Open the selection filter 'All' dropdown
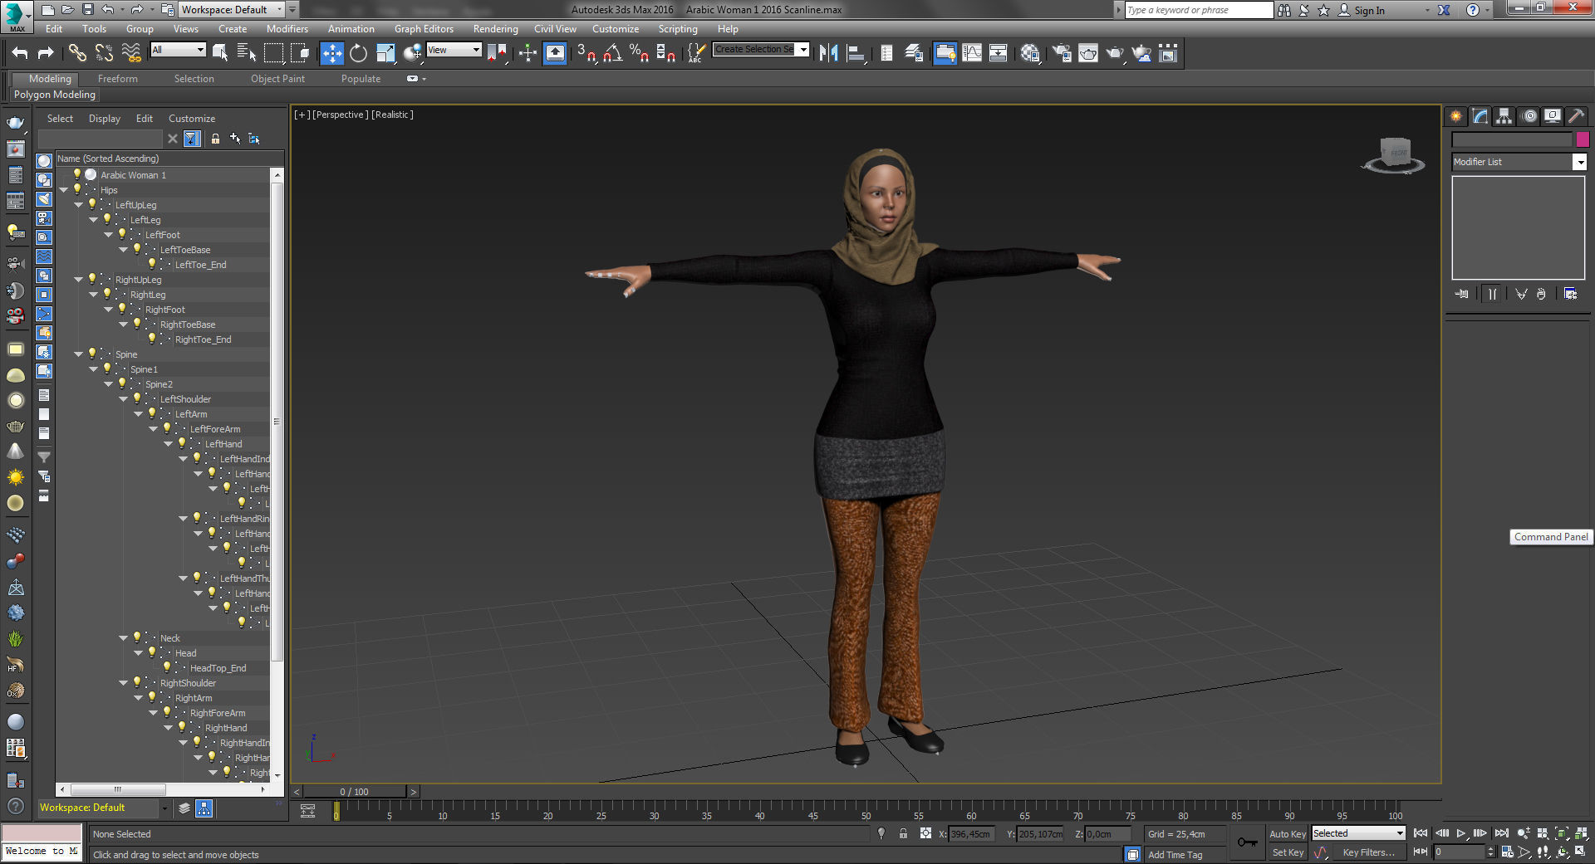This screenshot has height=864, width=1595. (178, 50)
